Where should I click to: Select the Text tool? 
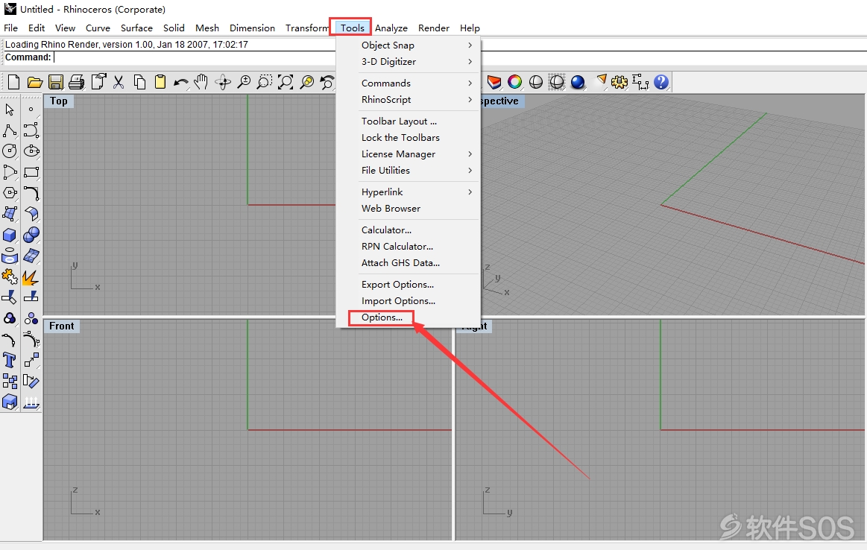[10, 361]
